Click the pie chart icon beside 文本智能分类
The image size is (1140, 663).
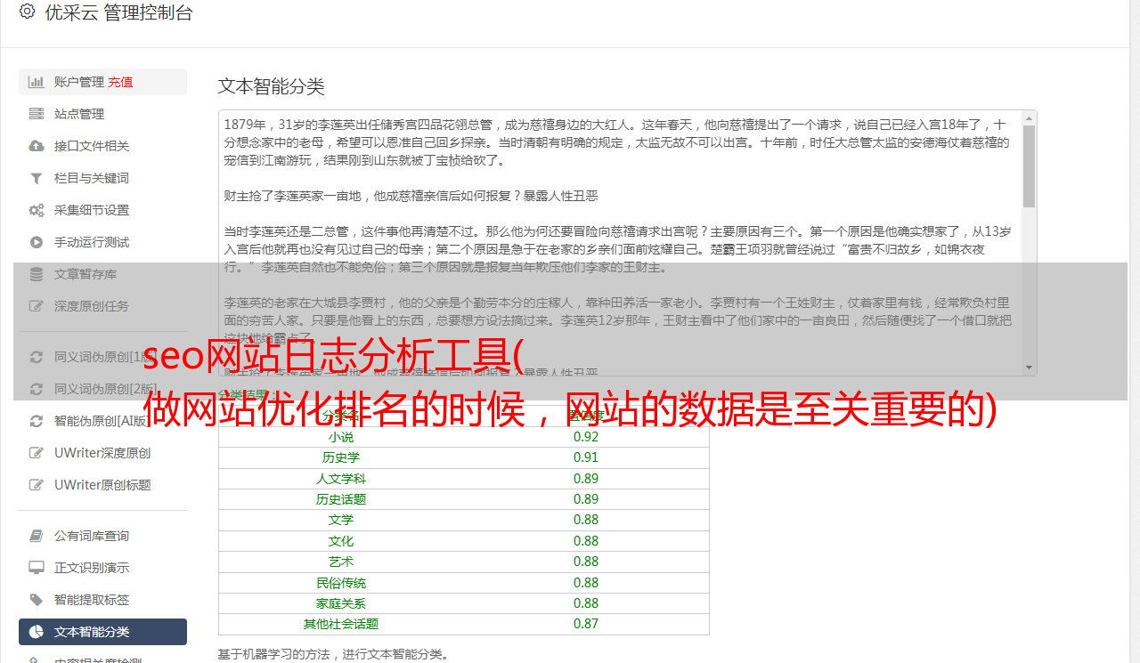(37, 632)
